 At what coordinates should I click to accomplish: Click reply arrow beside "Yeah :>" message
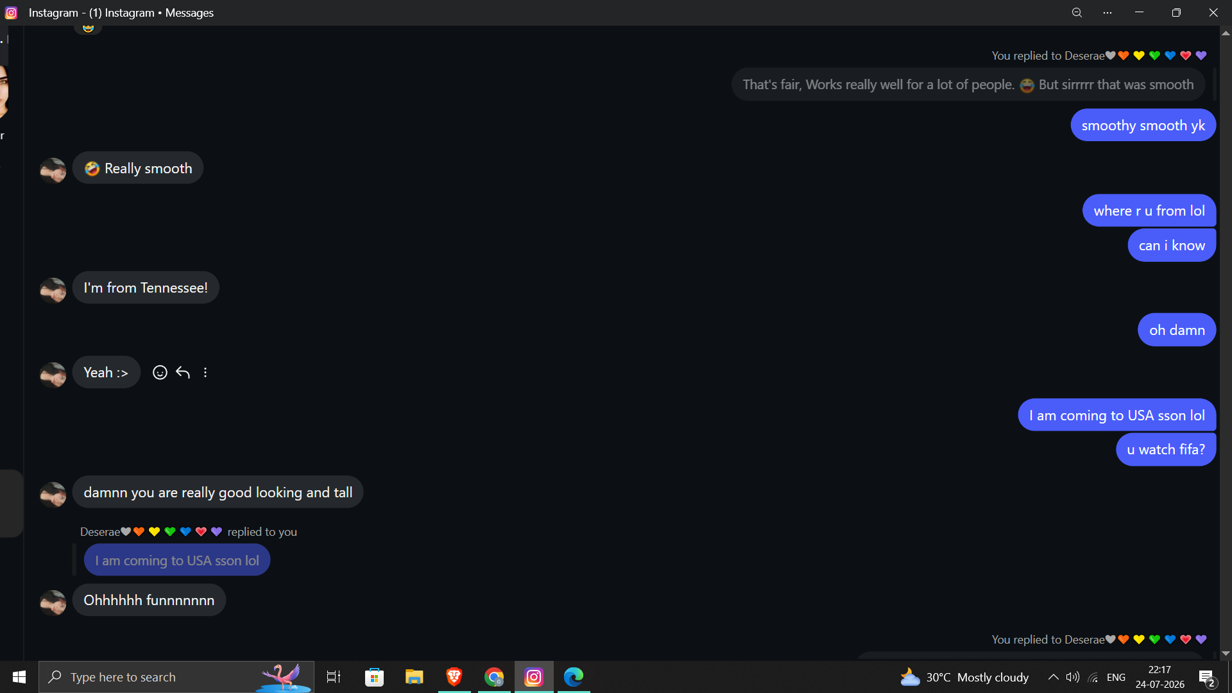pos(183,372)
